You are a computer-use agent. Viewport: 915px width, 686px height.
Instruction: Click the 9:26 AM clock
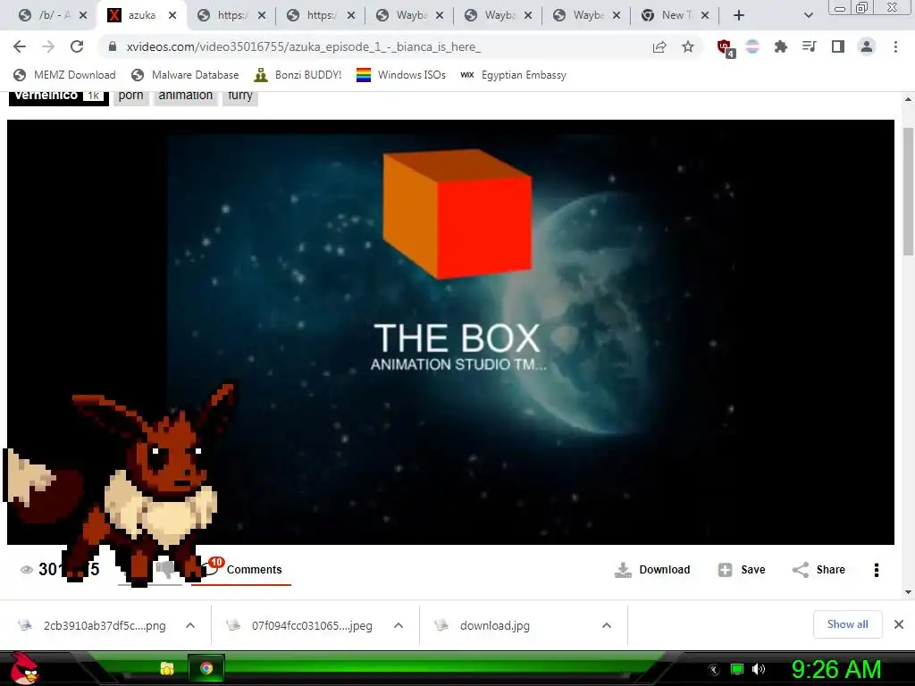[835, 669]
